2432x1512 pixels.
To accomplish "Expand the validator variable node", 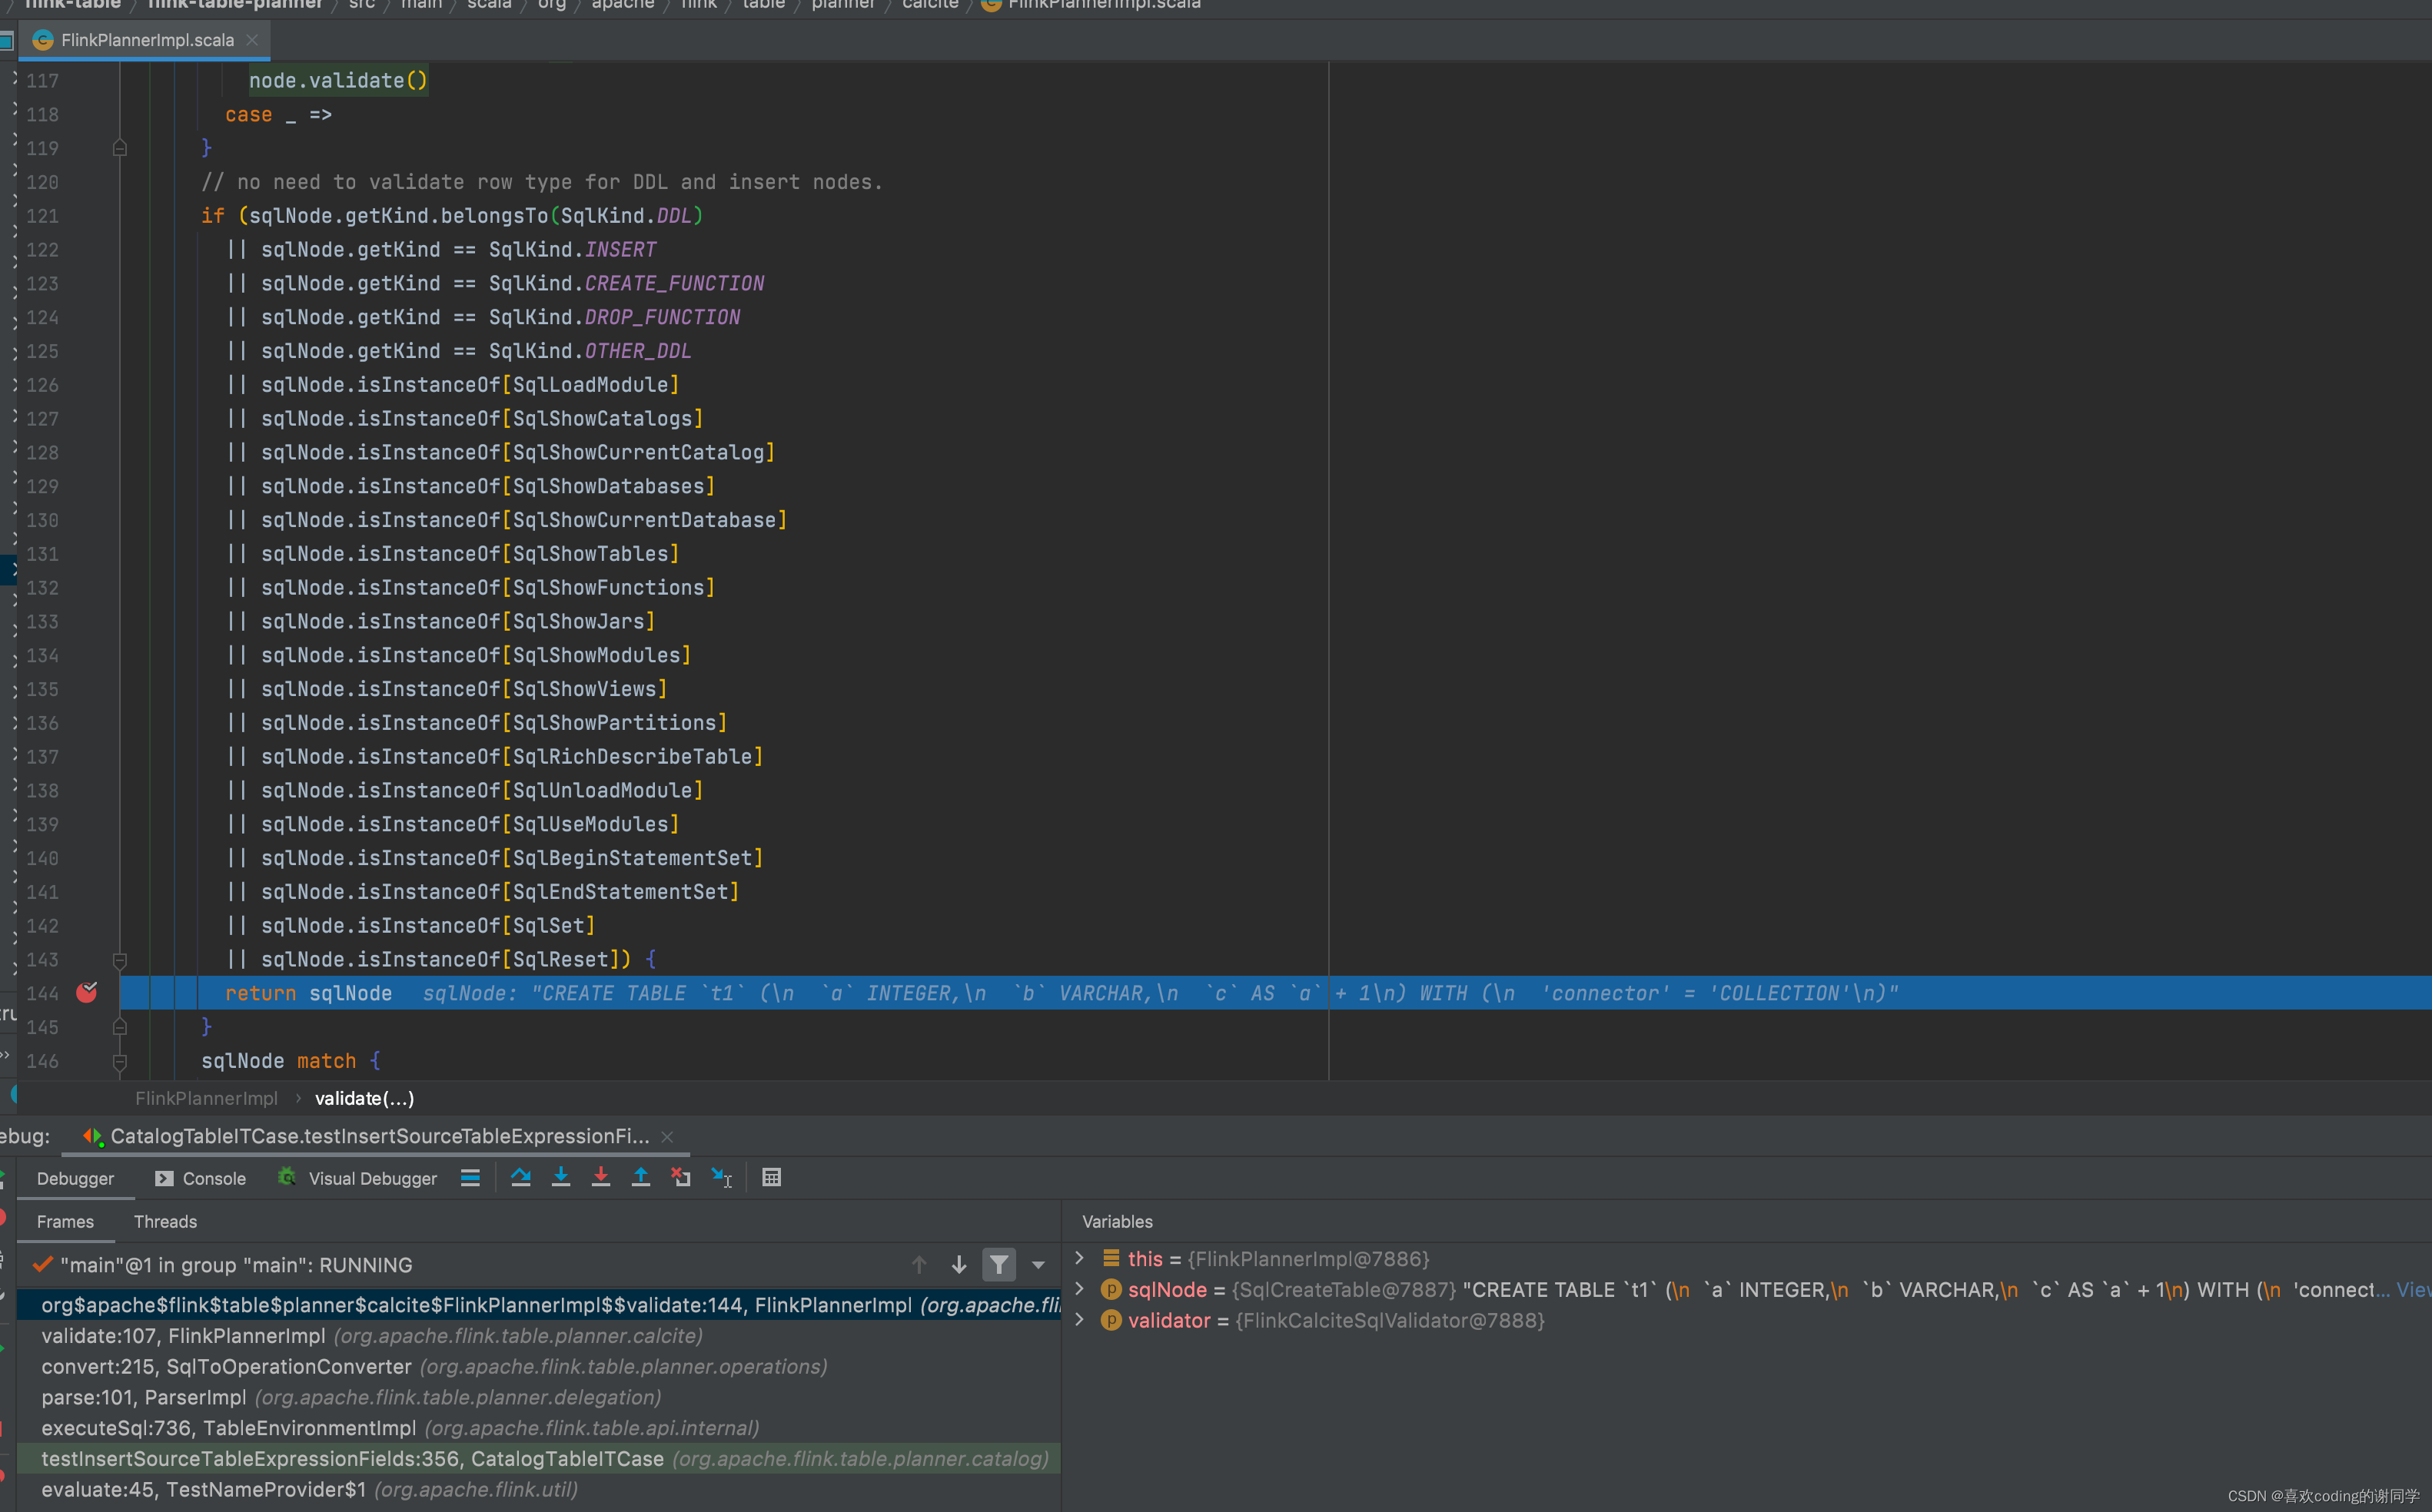I will tap(1079, 1320).
